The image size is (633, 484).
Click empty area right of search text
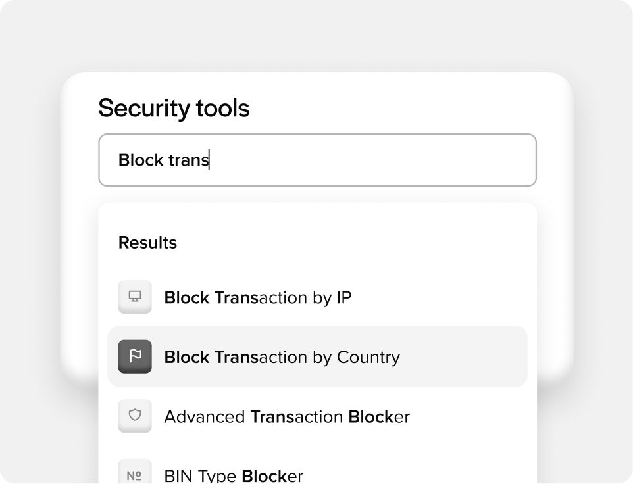[x=371, y=160]
